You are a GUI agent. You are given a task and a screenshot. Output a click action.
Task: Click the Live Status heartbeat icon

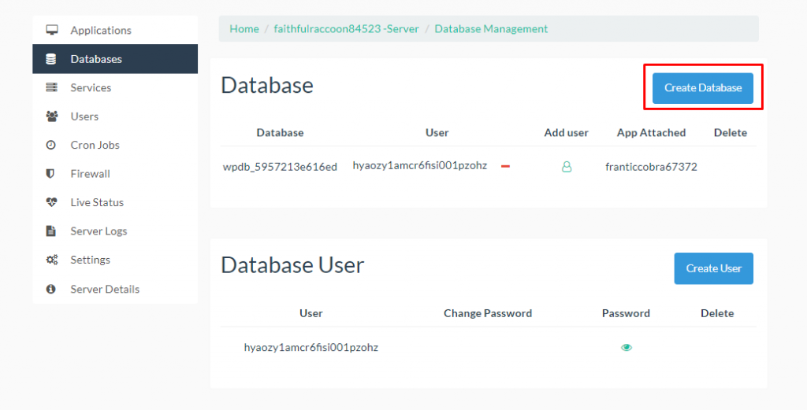pyautogui.click(x=51, y=202)
